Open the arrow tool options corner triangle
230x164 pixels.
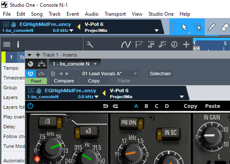pyautogui.click(x=189, y=33)
